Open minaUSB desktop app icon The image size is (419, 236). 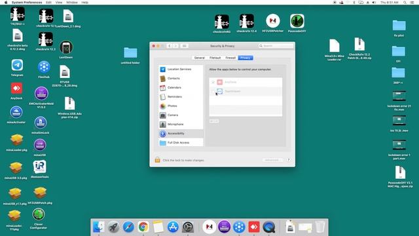[x=40, y=146]
